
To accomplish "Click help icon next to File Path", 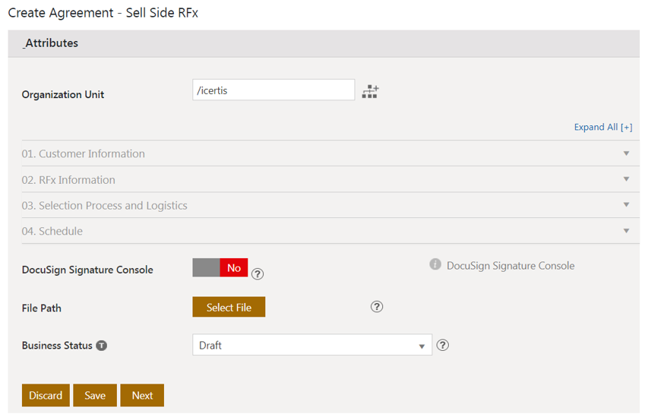I will (377, 307).
